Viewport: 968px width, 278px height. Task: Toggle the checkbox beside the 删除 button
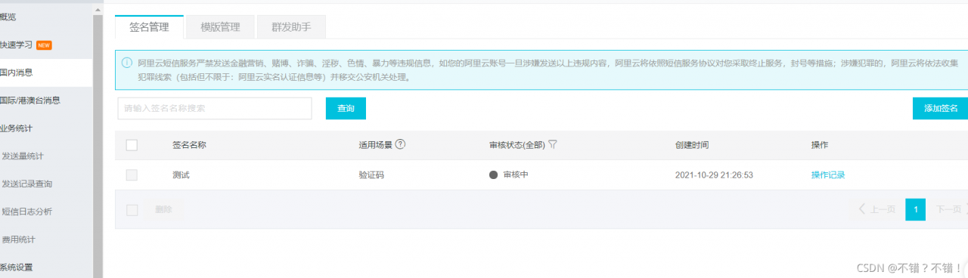(132, 209)
